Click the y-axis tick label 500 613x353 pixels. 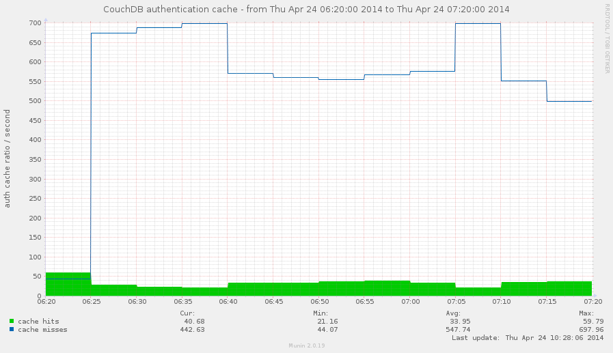point(35,101)
